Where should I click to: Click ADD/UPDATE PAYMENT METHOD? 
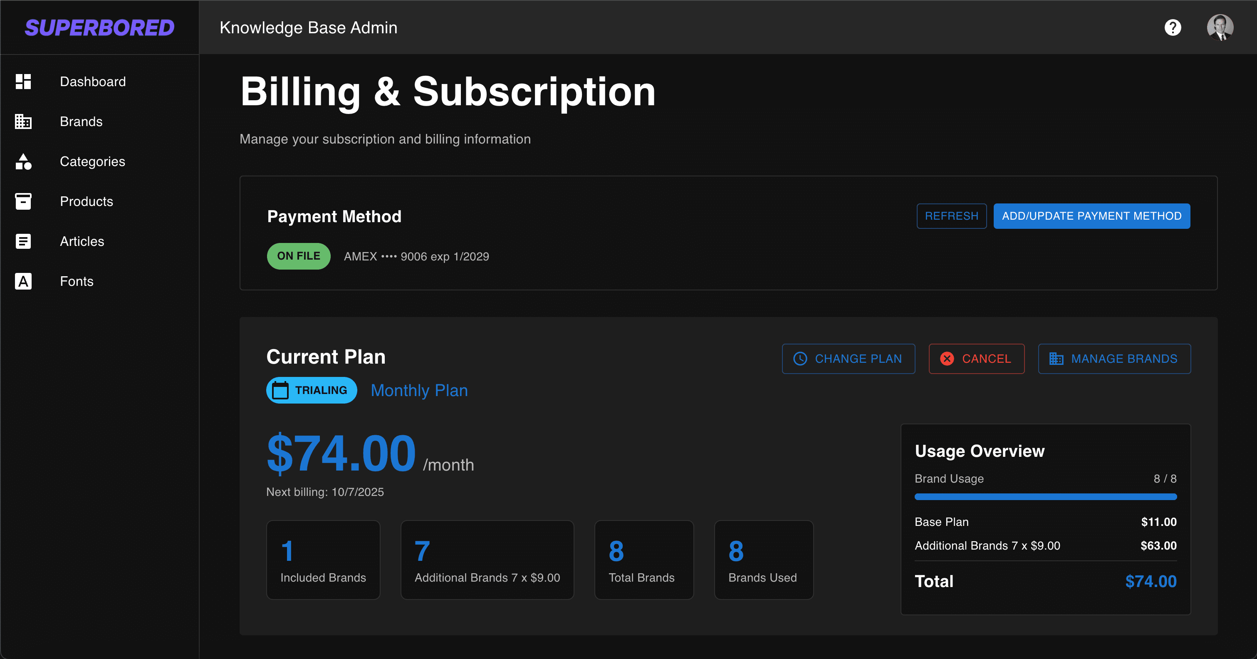(1091, 216)
